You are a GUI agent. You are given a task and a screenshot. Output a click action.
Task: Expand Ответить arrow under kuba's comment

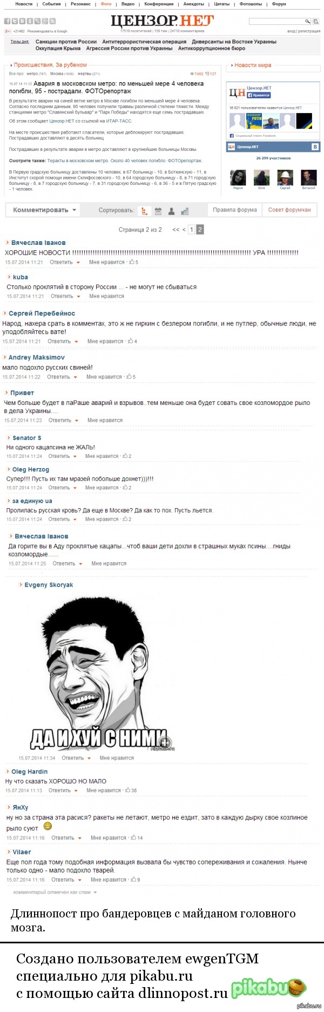coord(77,296)
